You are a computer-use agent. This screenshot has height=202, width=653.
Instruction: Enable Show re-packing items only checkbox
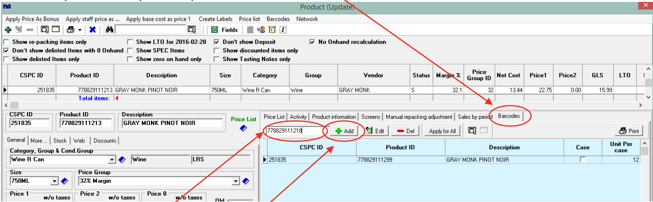[6, 42]
